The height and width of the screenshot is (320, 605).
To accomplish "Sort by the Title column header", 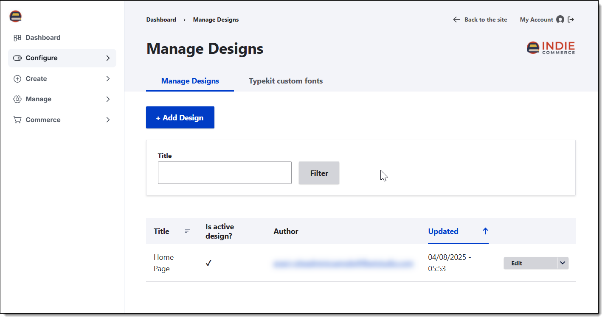I will pos(161,231).
